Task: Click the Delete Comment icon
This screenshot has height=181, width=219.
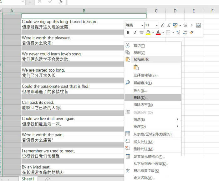Action: 128,148
